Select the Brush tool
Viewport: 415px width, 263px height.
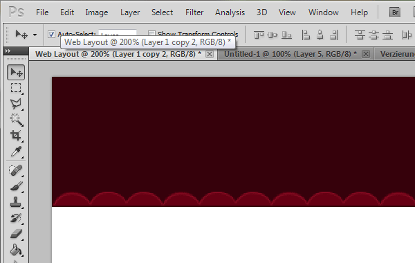(x=16, y=186)
